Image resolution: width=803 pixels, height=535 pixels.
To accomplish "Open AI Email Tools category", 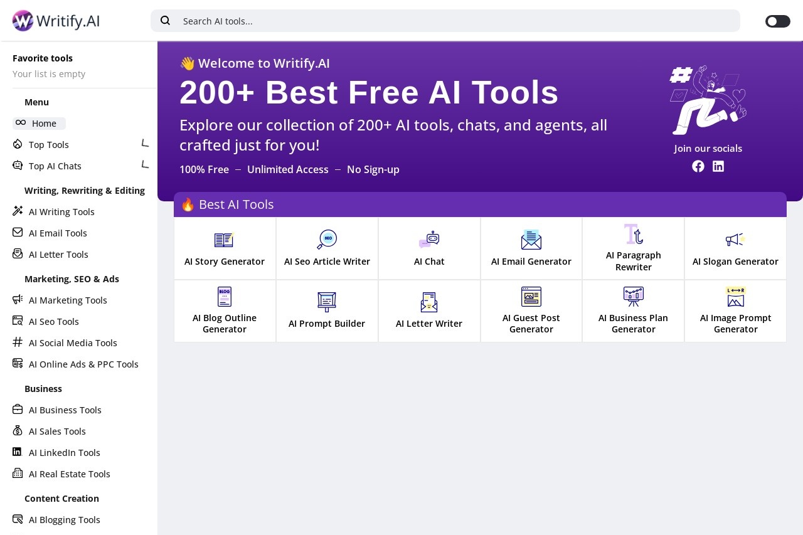I will (x=58, y=233).
